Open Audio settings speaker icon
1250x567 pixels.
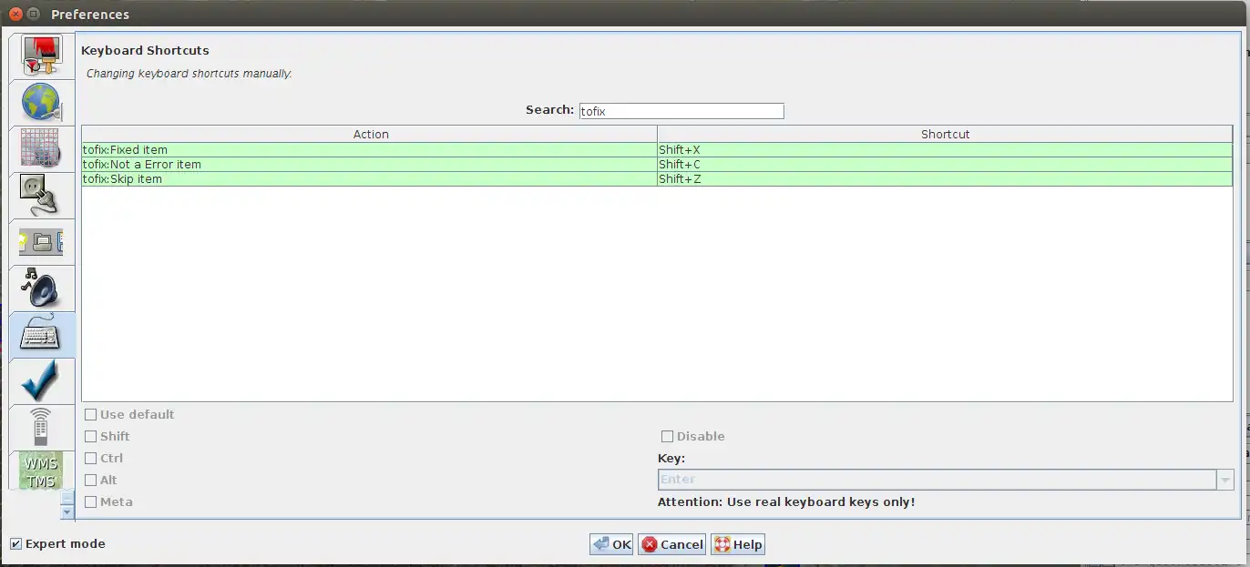pos(41,288)
